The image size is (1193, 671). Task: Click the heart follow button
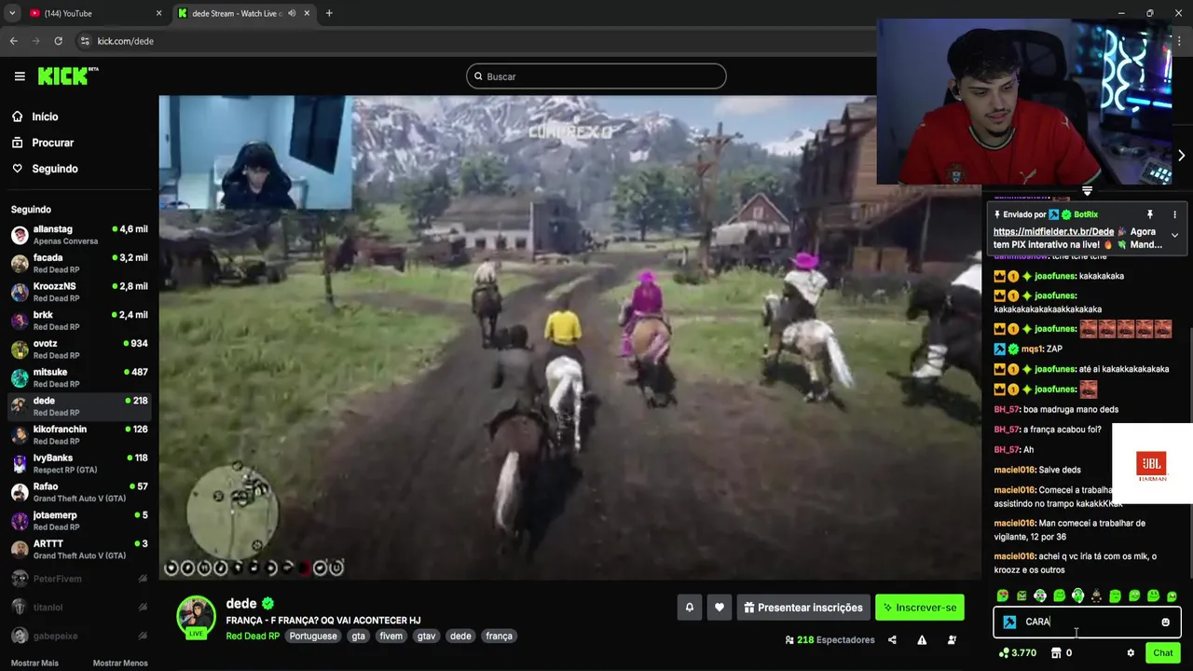(x=719, y=608)
